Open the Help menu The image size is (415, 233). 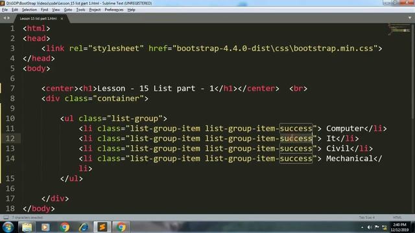131,10
